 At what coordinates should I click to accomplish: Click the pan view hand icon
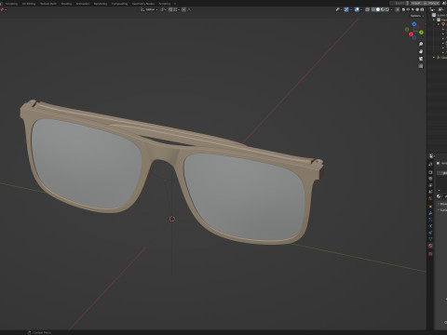coord(421,51)
